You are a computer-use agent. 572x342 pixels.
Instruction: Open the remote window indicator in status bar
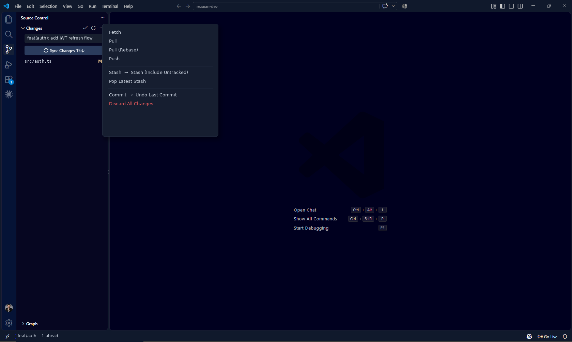pos(7,336)
